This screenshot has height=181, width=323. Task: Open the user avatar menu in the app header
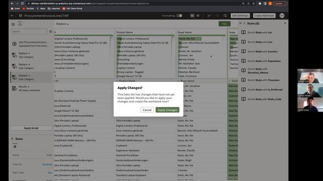coord(282,16)
